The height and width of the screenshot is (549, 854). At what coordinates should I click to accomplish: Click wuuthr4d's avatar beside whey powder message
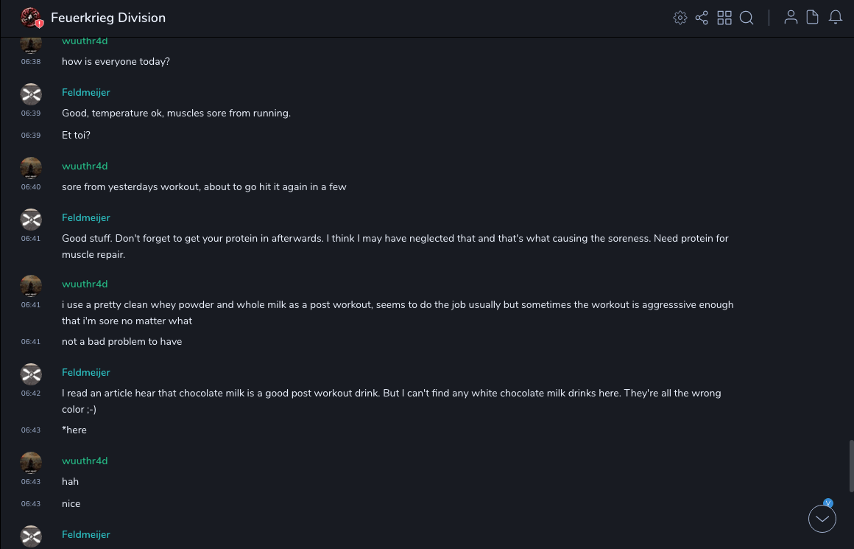[x=31, y=286]
